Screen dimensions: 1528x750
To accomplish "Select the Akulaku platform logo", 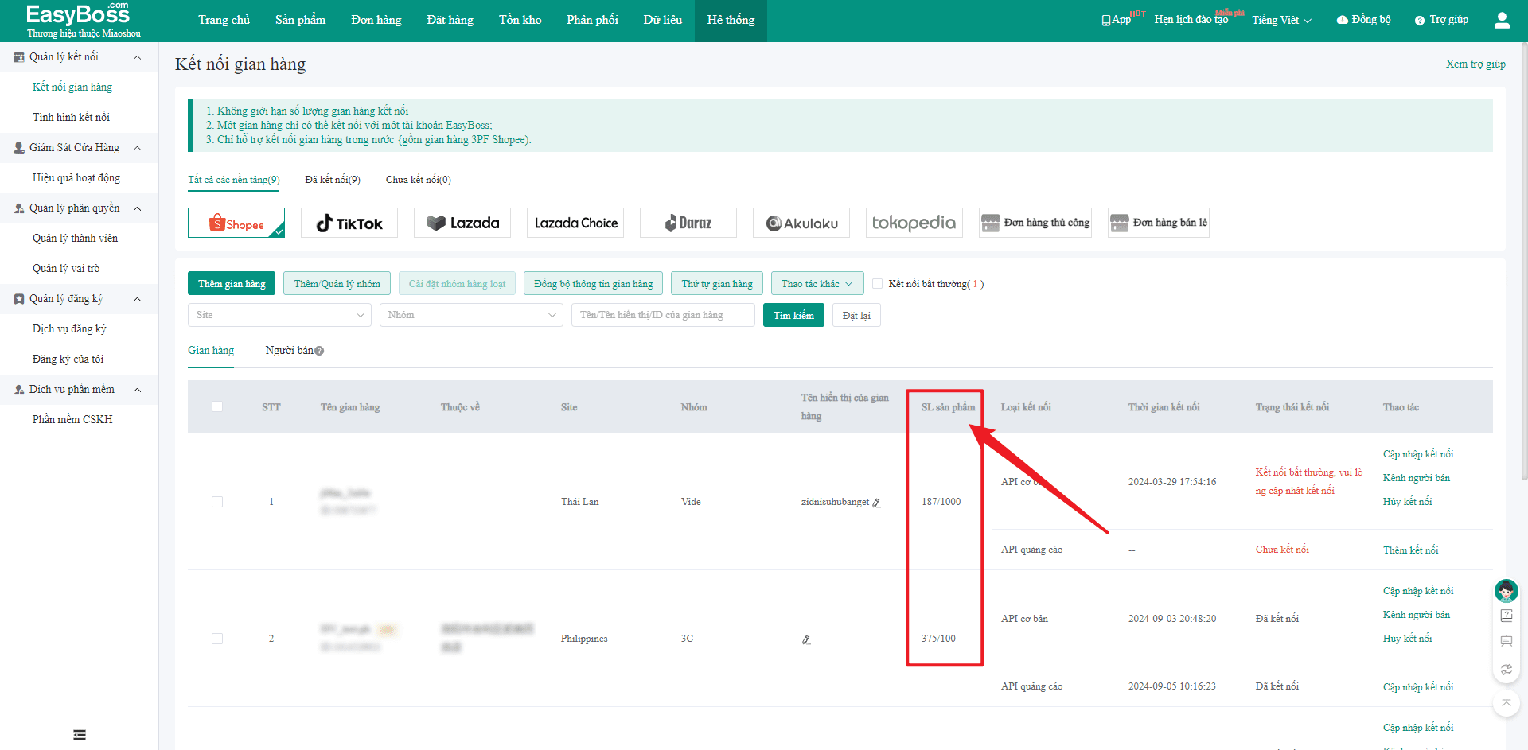I will click(x=801, y=223).
